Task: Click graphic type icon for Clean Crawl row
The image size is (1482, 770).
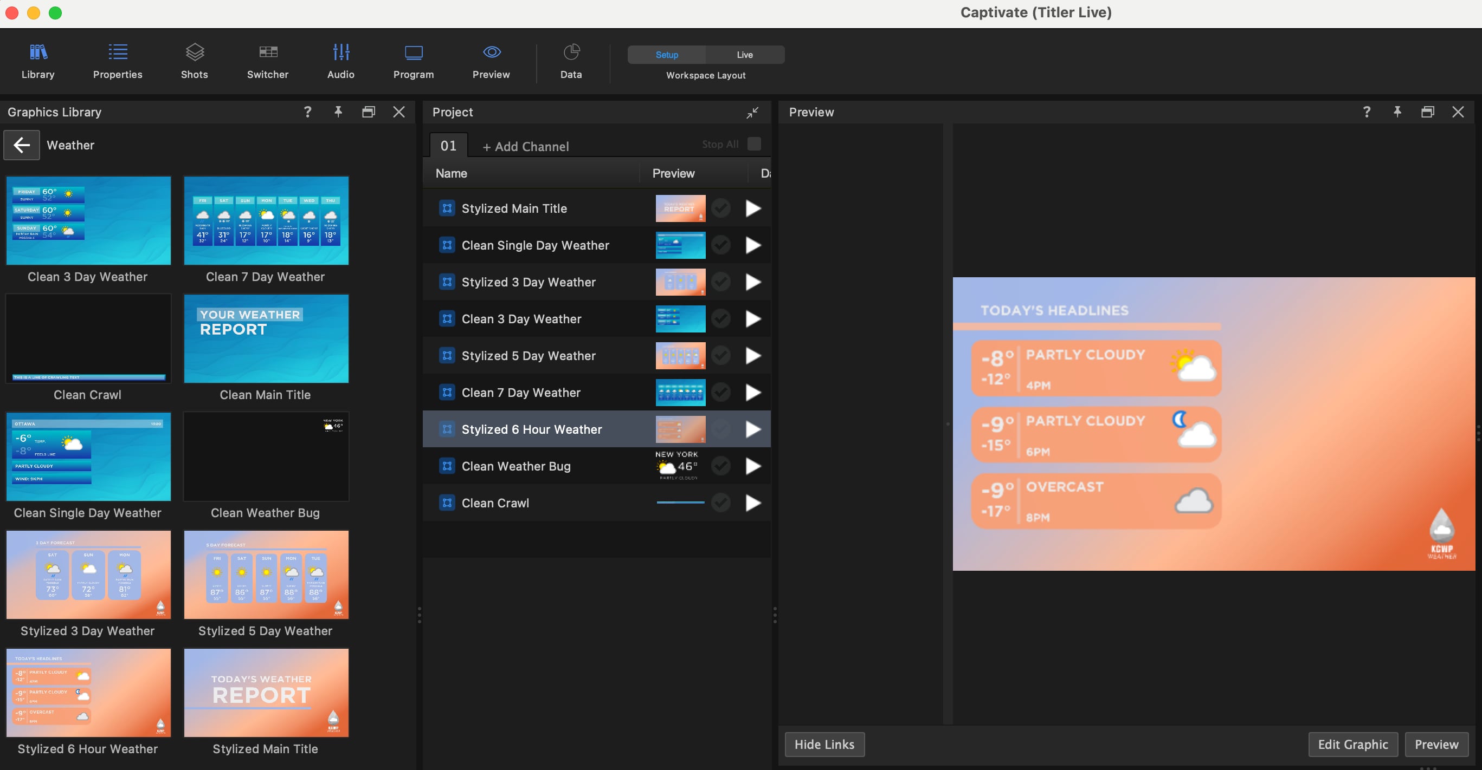Action: click(x=447, y=503)
